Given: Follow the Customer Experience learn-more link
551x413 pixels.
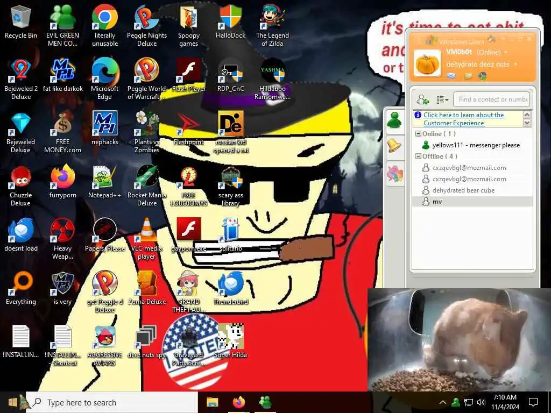Looking at the screenshot, I should pyautogui.click(x=464, y=119).
